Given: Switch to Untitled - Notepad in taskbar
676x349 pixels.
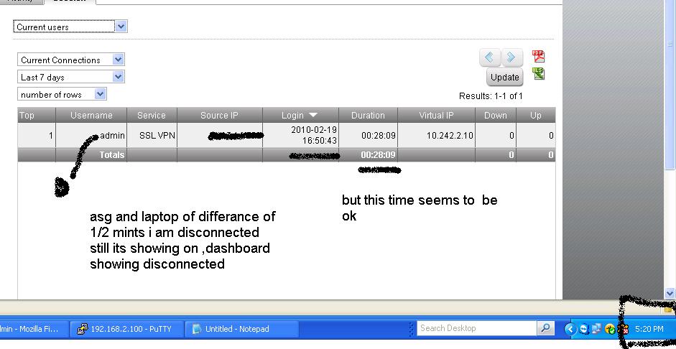Looking at the screenshot, I should 242,329.
